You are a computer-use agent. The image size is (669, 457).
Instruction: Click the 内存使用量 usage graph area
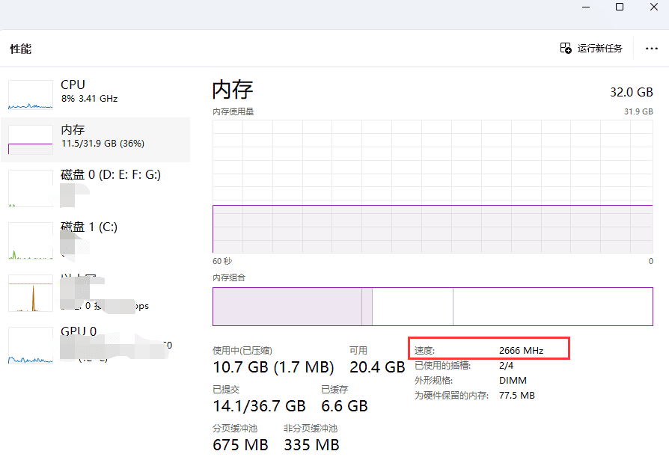tap(433, 185)
